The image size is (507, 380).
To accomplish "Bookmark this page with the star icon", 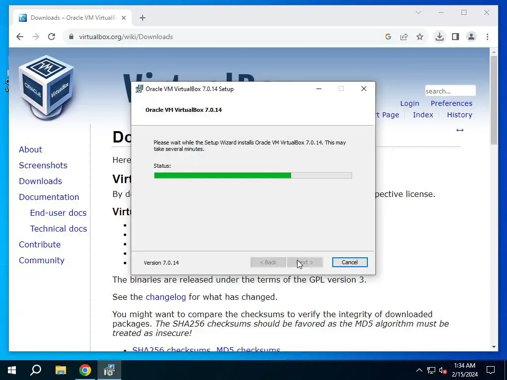I will 420,37.
